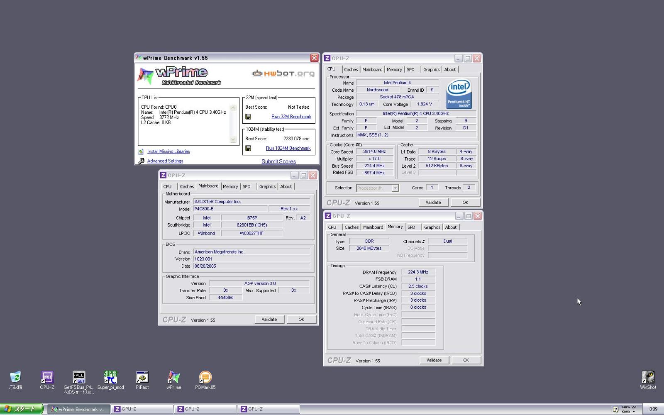Screen dimensions: 664x415
Task: Open Advanced Settings link
Action: [165, 161]
